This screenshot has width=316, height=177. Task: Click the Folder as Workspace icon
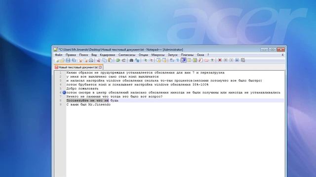[206, 60]
